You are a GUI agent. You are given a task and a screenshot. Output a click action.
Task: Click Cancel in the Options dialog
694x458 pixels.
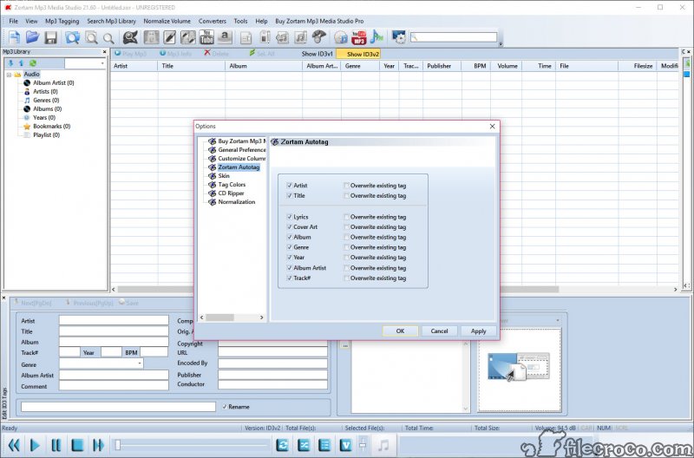439,331
